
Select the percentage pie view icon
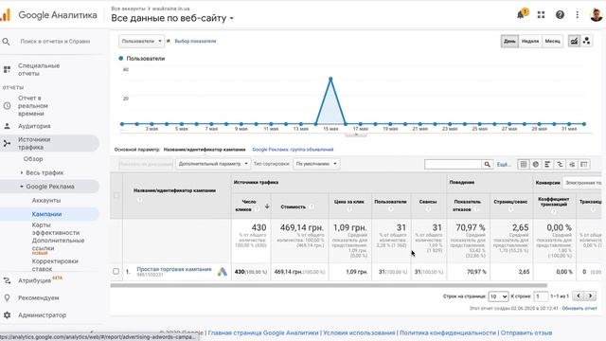point(536,164)
